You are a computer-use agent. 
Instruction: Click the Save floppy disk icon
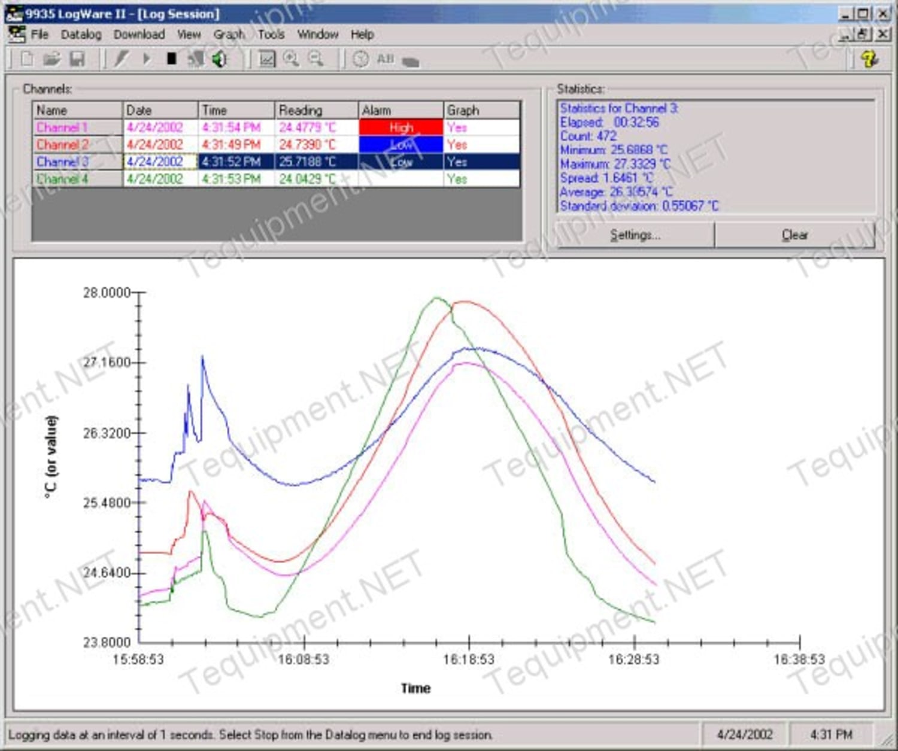point(77,59)
